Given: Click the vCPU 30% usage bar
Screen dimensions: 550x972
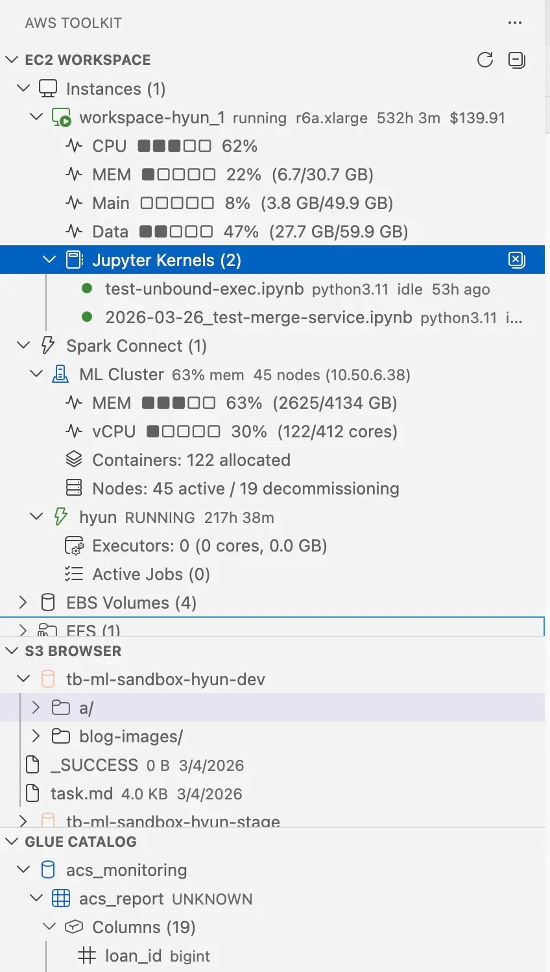Looking at the screenshot, I should pos(184,431).
